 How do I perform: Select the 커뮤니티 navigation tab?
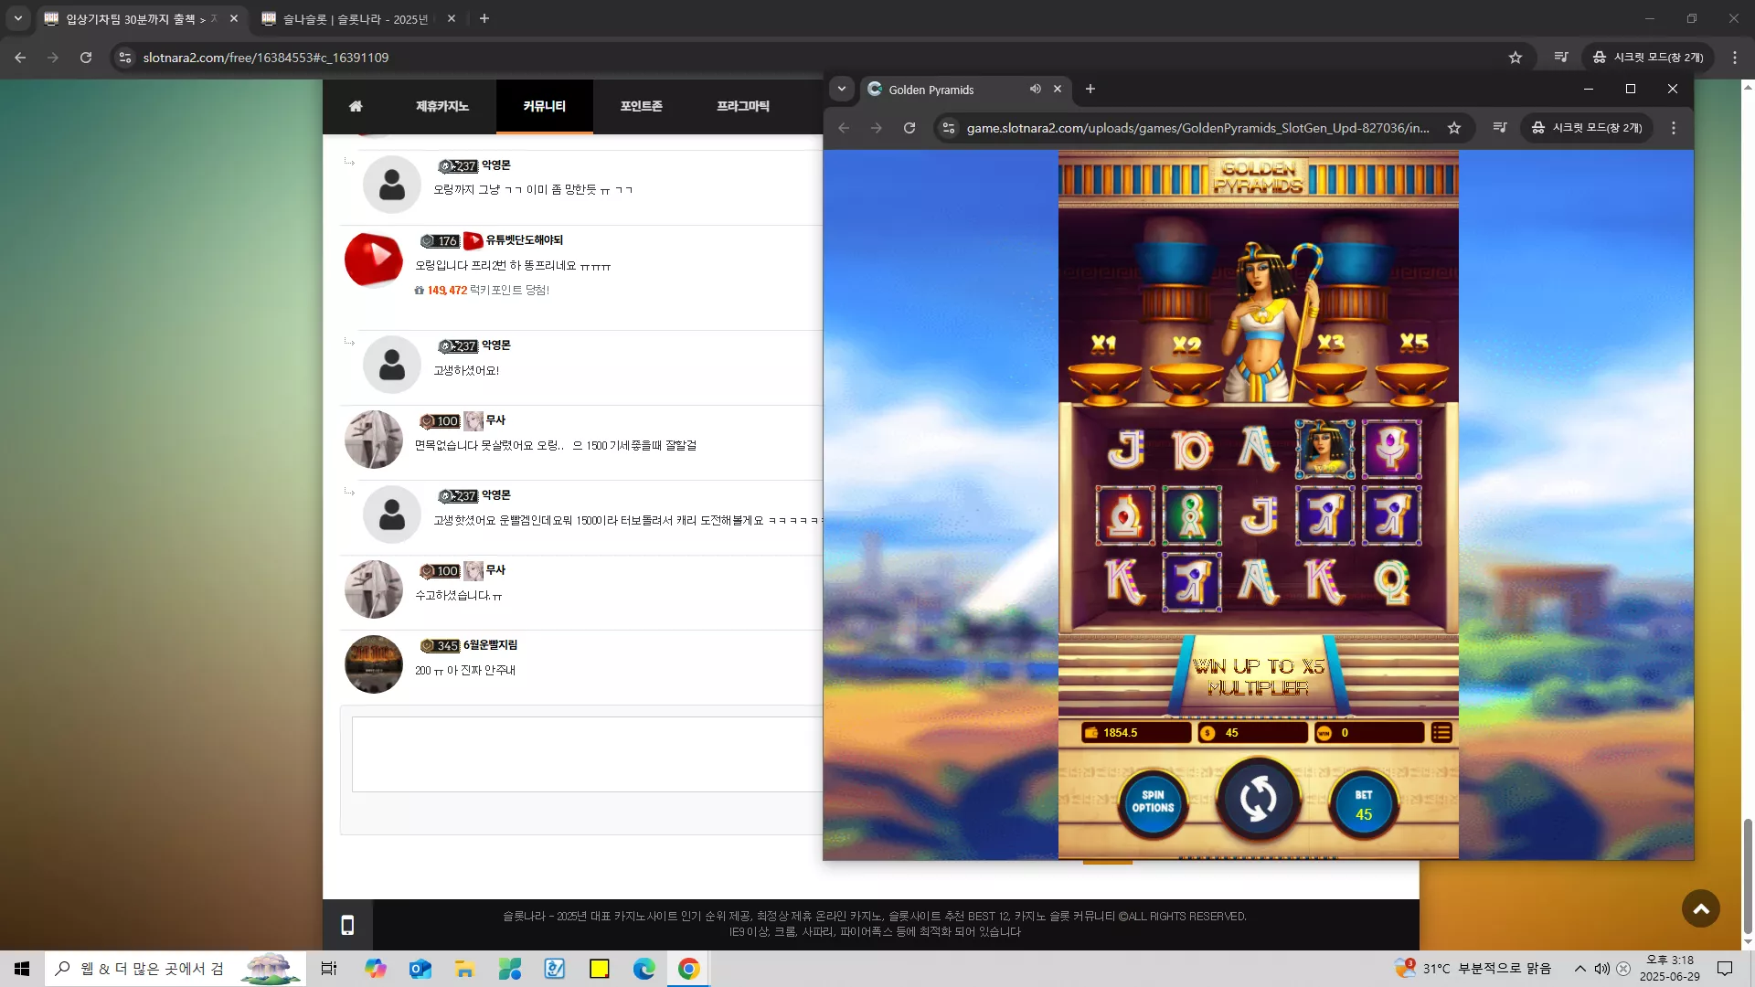click(x=545, y=106)
